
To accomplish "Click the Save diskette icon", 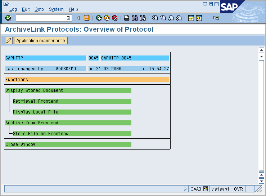I will [x=86, y=18].
